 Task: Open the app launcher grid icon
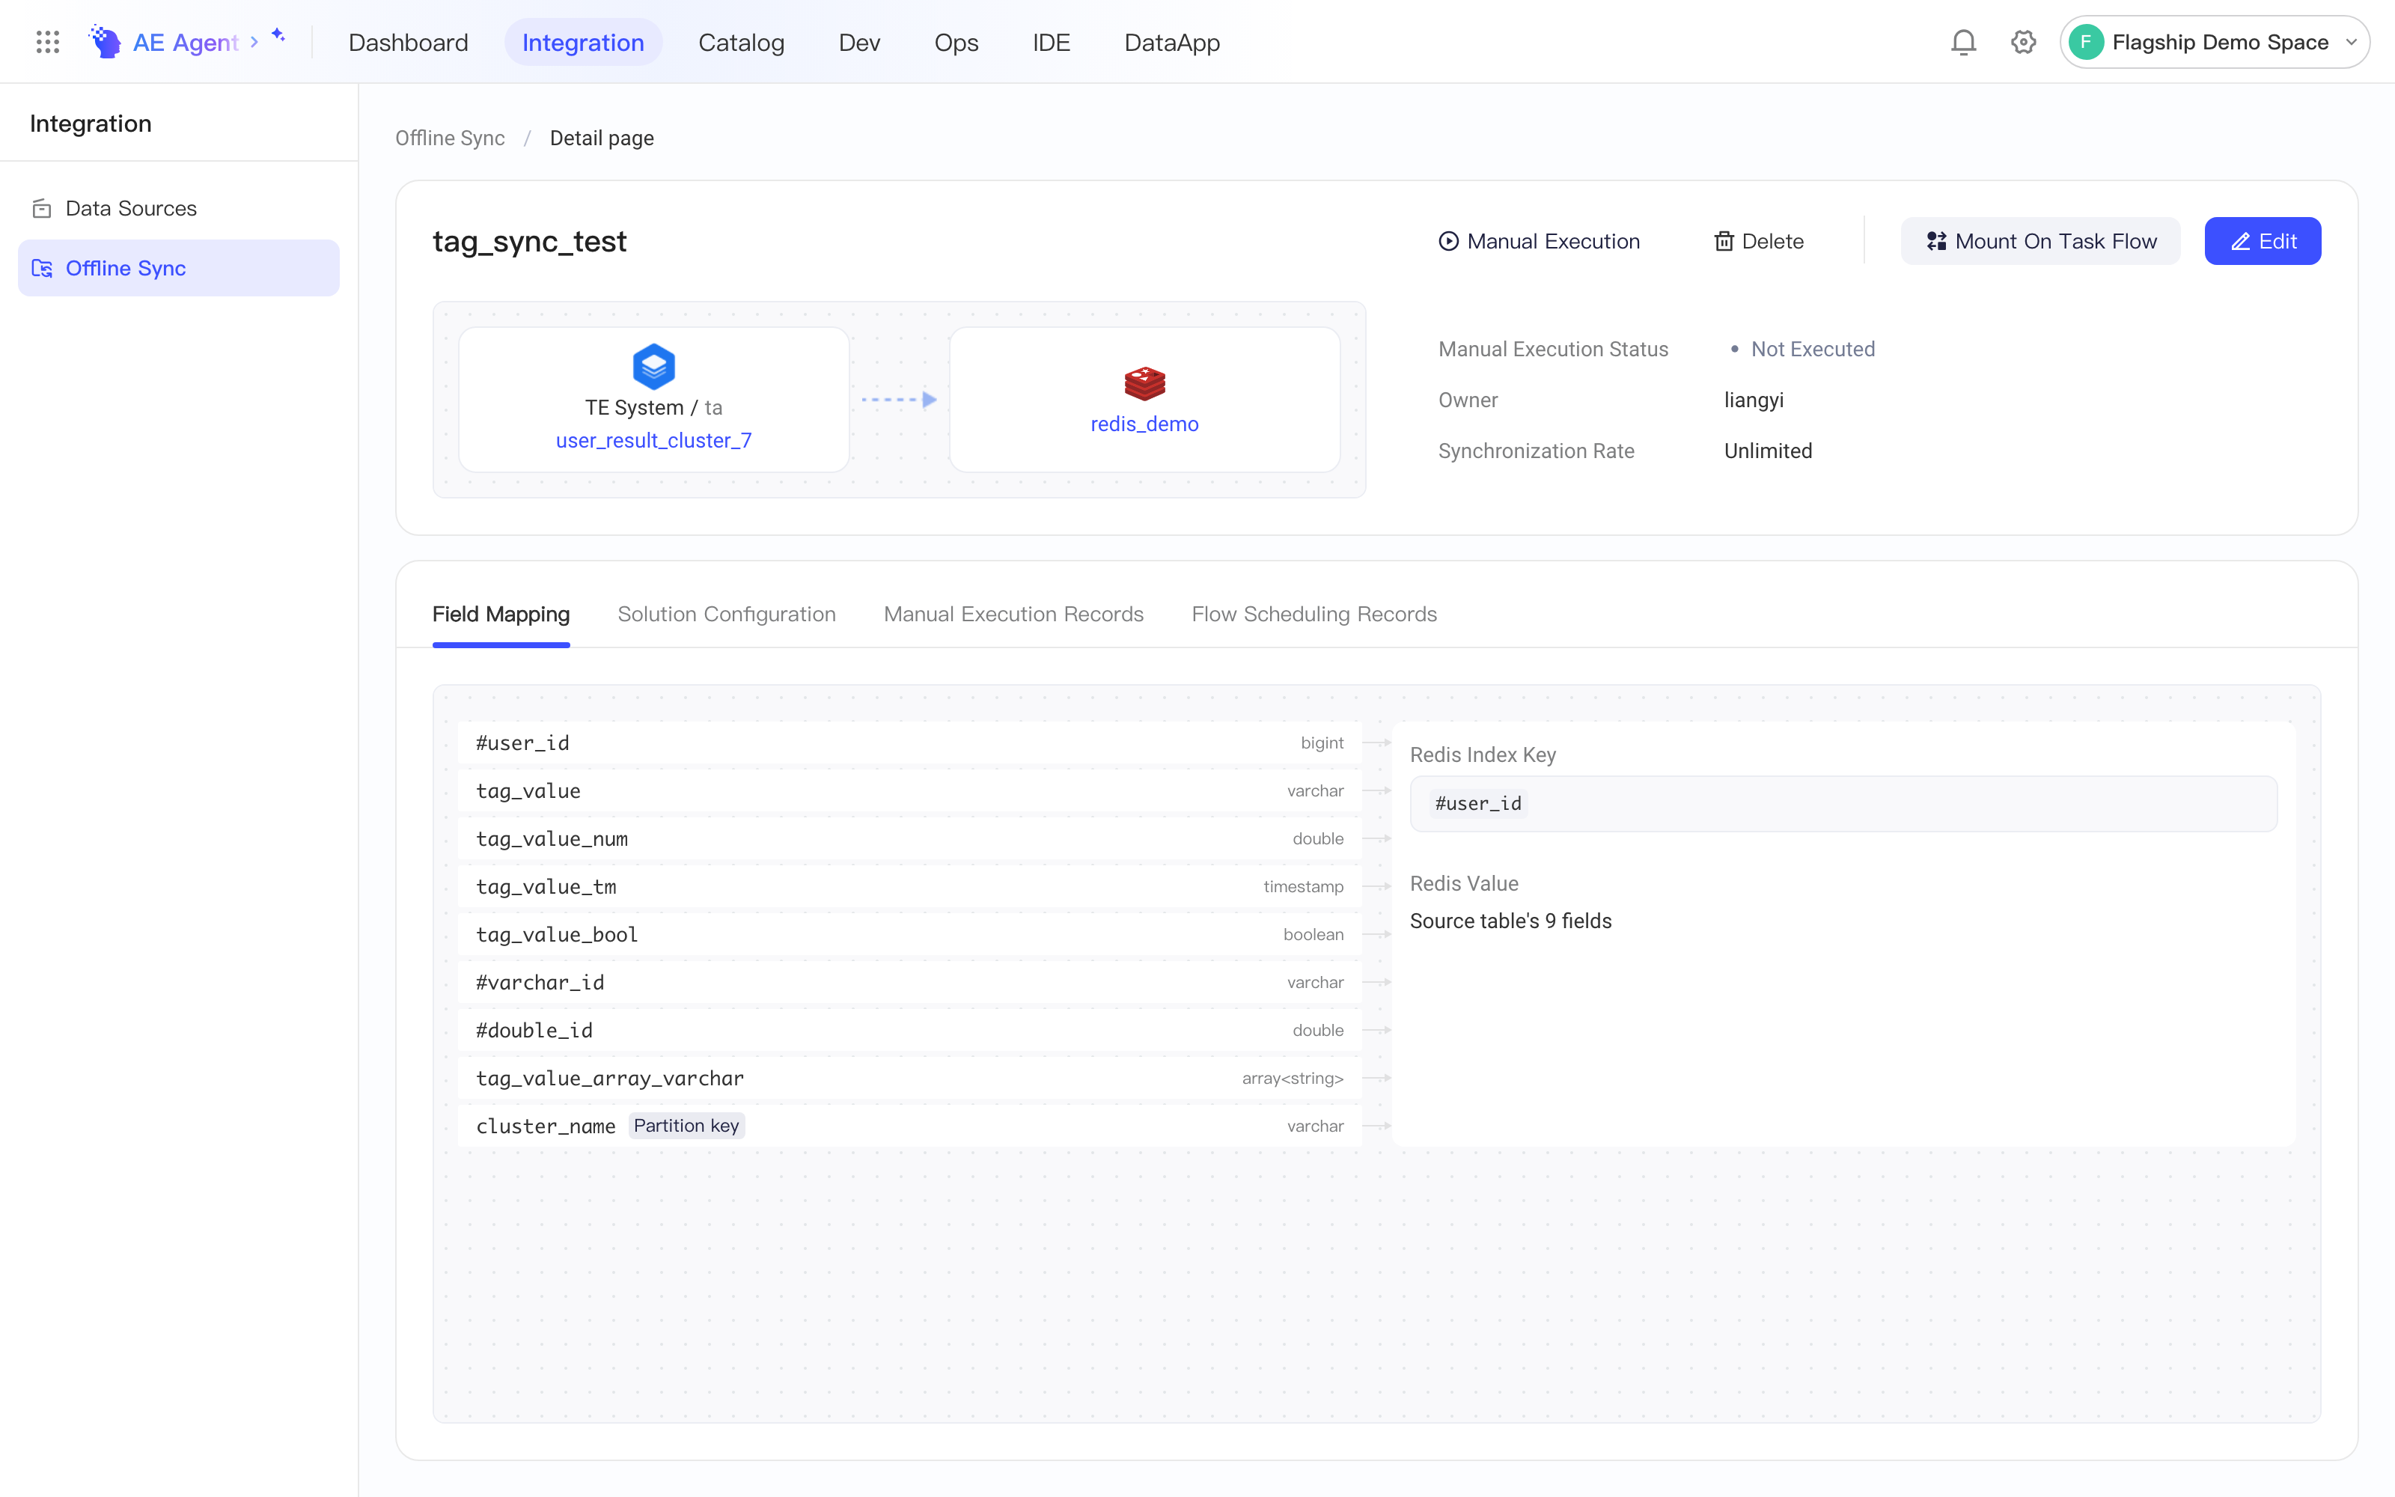[47, 42]
